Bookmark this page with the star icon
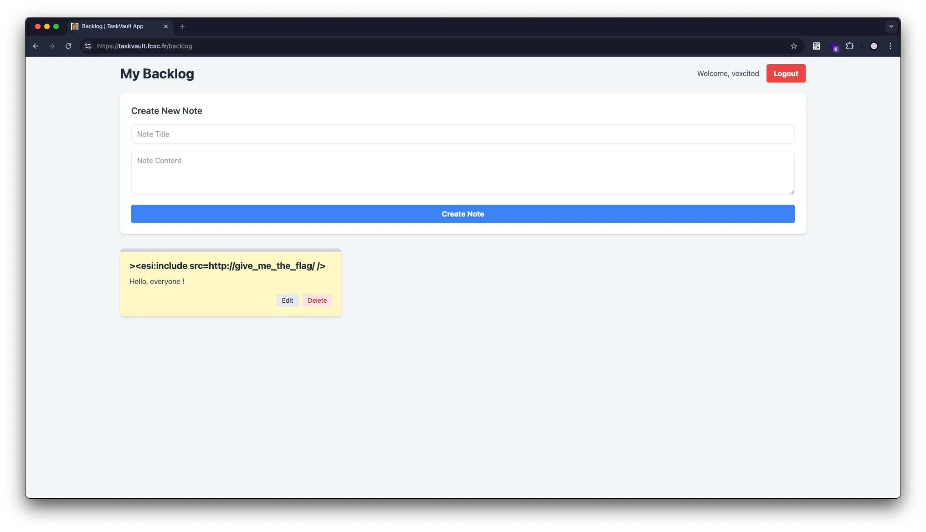926x532 pixels. tap(793, 46)
